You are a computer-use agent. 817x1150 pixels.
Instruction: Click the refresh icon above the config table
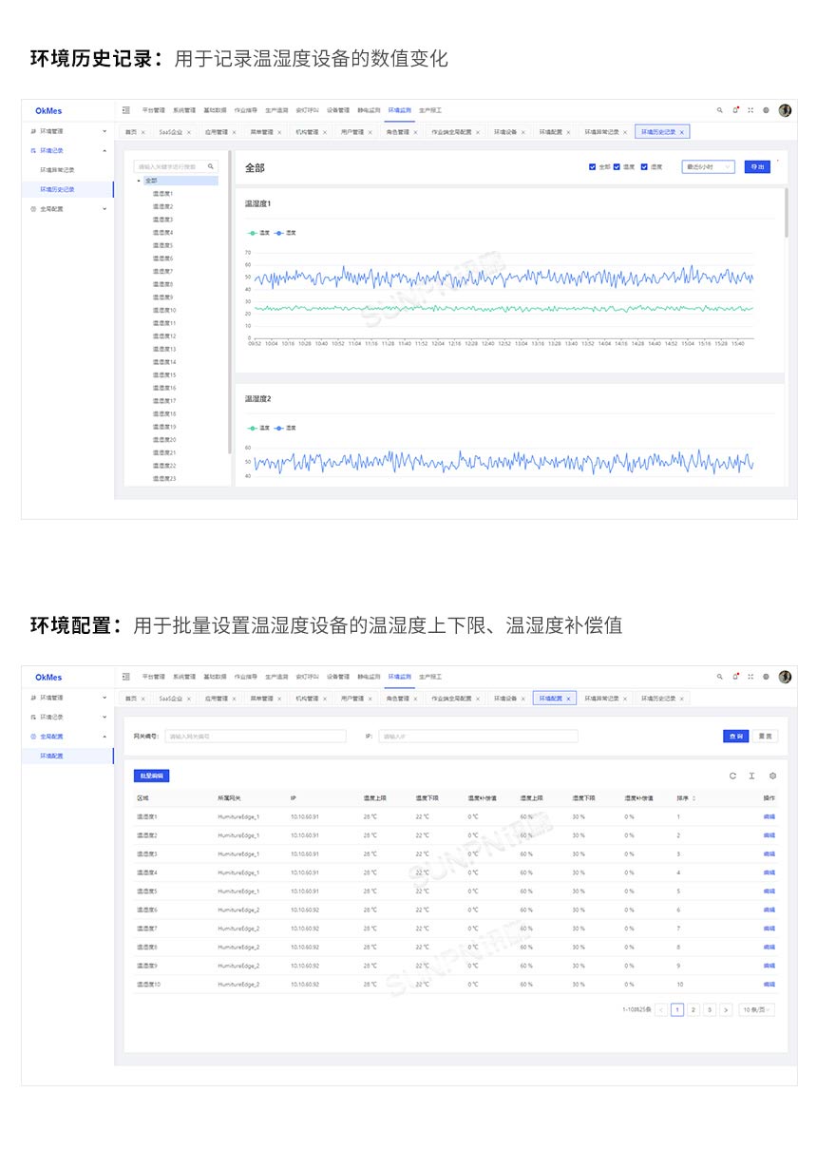click(732, 776)
